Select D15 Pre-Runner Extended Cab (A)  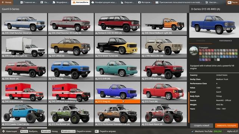118,115
